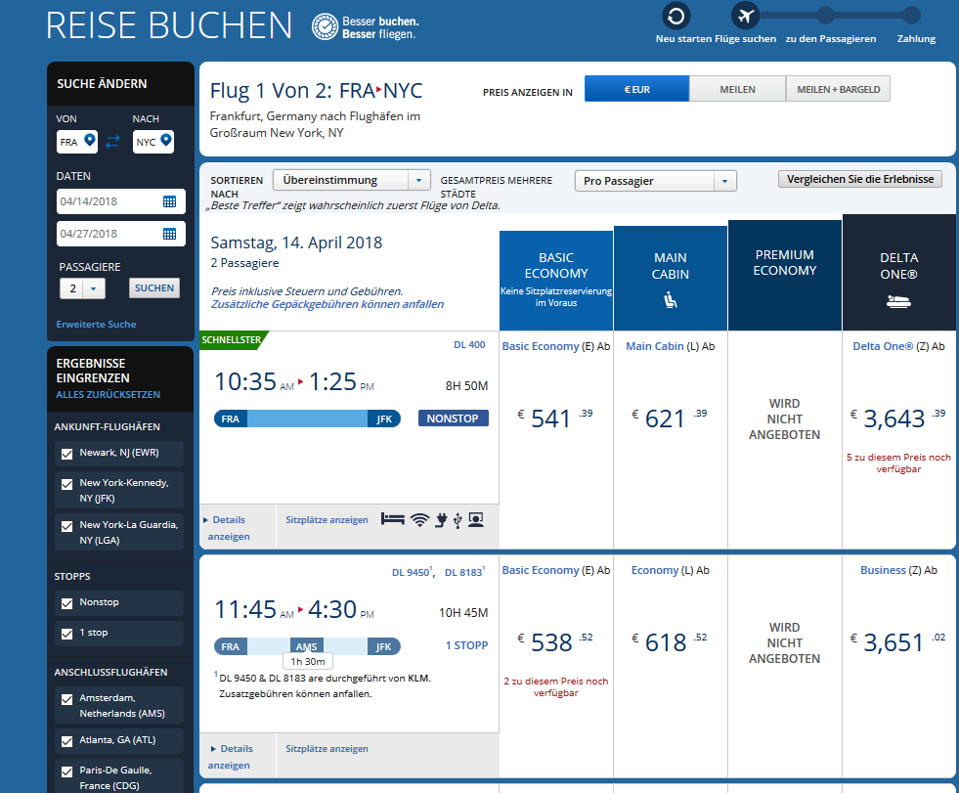The width and height of the screenshot is (959, 793).
Task: Uncheck Amsterdam, Netherlands (AMS) connection checkbox
Action: click(67, 699)
